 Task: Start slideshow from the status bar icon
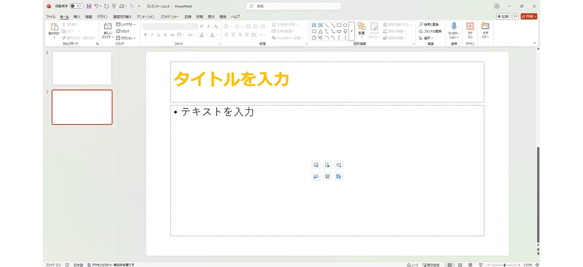tap(481, 265)
